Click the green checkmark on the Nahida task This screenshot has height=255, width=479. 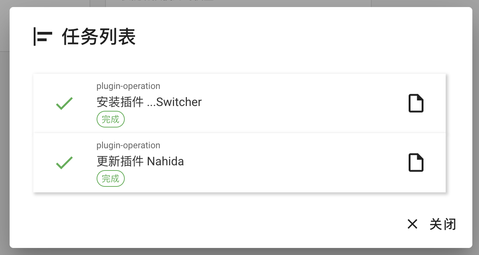[x=64, y=163]
